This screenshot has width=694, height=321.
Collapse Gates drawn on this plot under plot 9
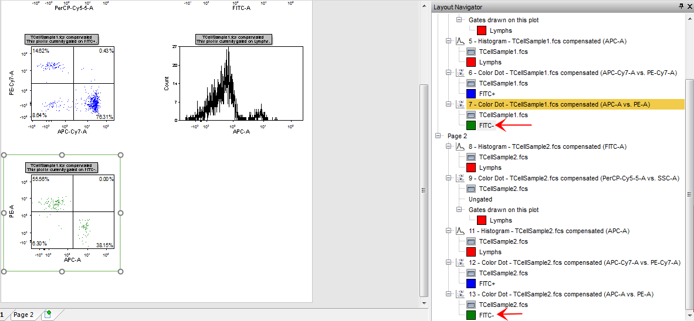(x=460, y=210)
